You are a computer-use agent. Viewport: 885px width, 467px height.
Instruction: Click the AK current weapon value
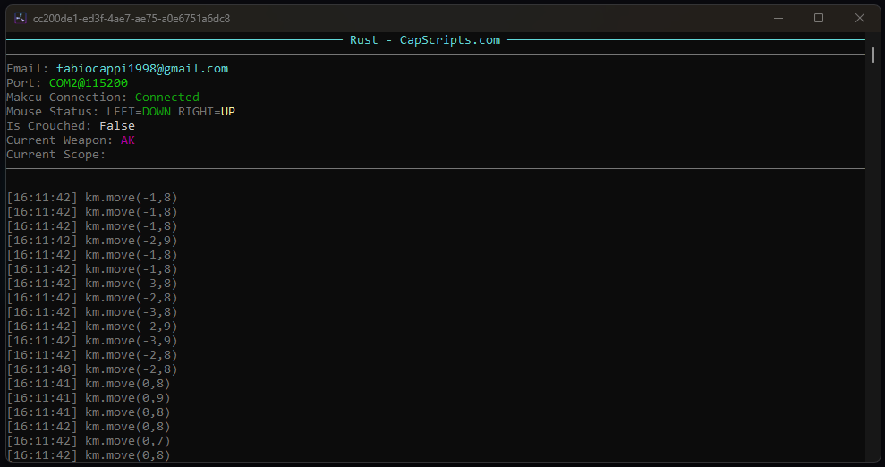tap(128, 140)
